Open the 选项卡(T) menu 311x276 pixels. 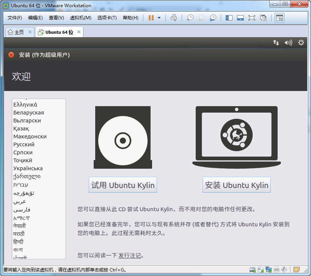(x=107, y=18)
